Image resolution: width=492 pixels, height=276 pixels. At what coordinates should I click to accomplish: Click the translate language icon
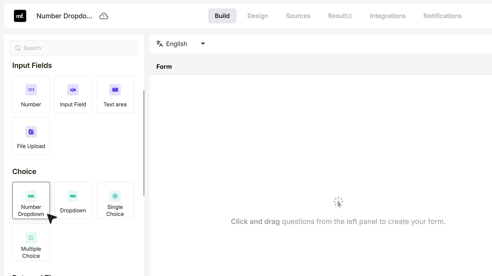pos(160,44)
